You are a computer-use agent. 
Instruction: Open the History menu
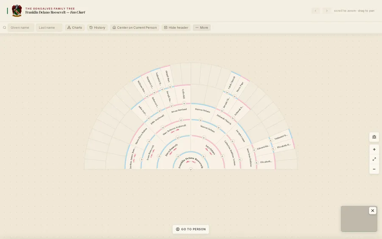pos(97,28)
